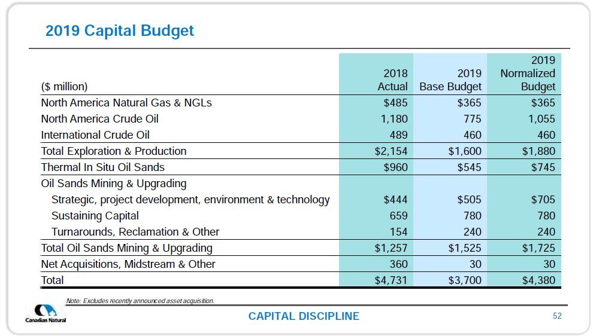The height and width of the screenshot is (336, 593).
Task: Click the 'Net Acquisitions, Midstream & Other' label
Action: click(x=128, y=264)
